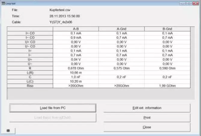Click the 0,678 Ohm cell
This screenshot has height=136, width=201.
[76, 68]
